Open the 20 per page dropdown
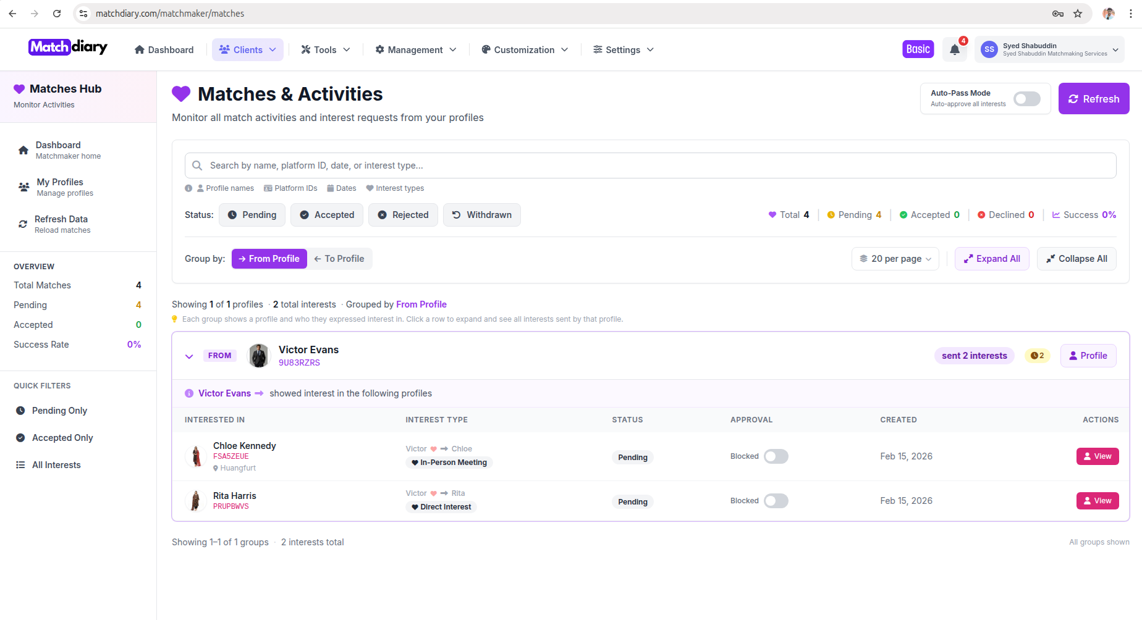 pos(895,259)
